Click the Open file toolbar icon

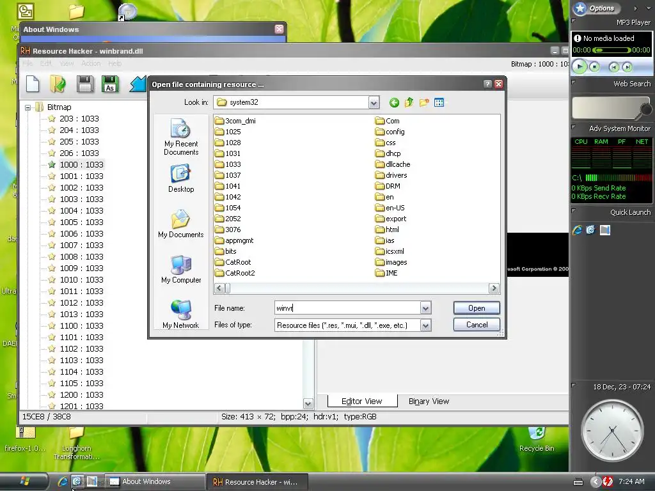pos(58,84)
